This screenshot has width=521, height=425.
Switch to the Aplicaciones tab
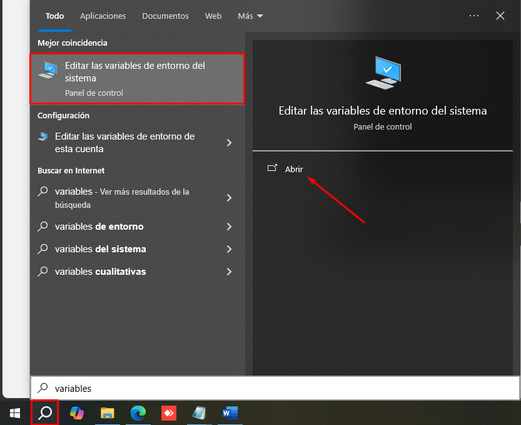click(x=103, y=16)
